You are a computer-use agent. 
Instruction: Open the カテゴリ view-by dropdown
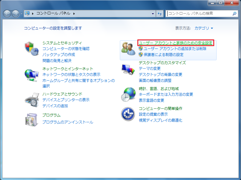(204, 28)
